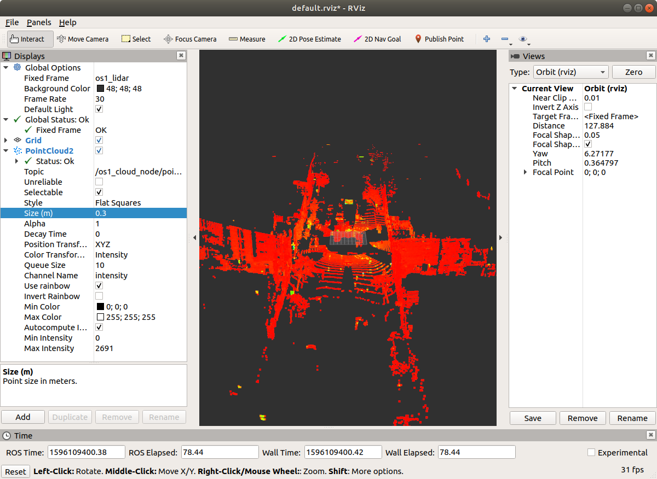Click the Displays panel monitor icon
The width and height of the screenshot is (657, 479).
click(7, 56)
